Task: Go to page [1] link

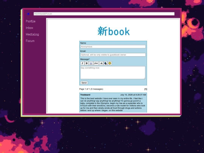Action: pos(146,89)
